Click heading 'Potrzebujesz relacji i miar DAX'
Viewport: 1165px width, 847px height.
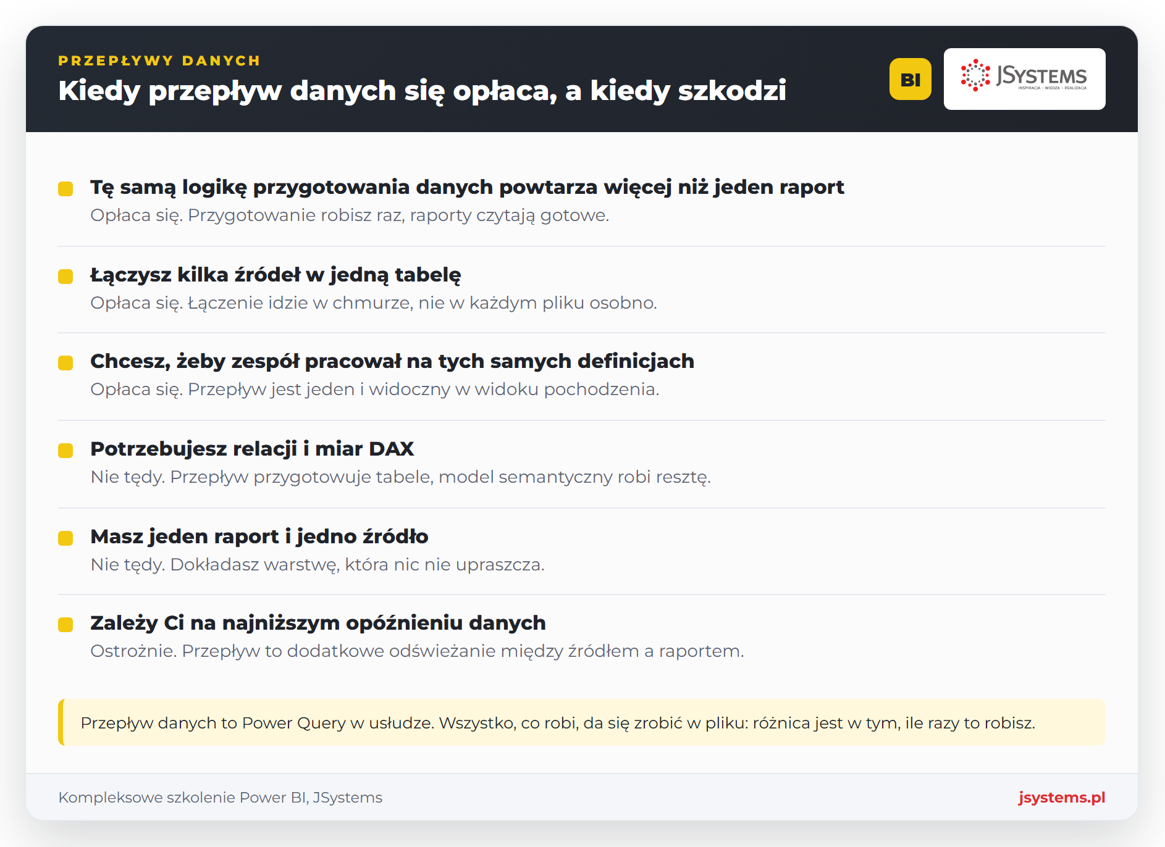point(252,449)
